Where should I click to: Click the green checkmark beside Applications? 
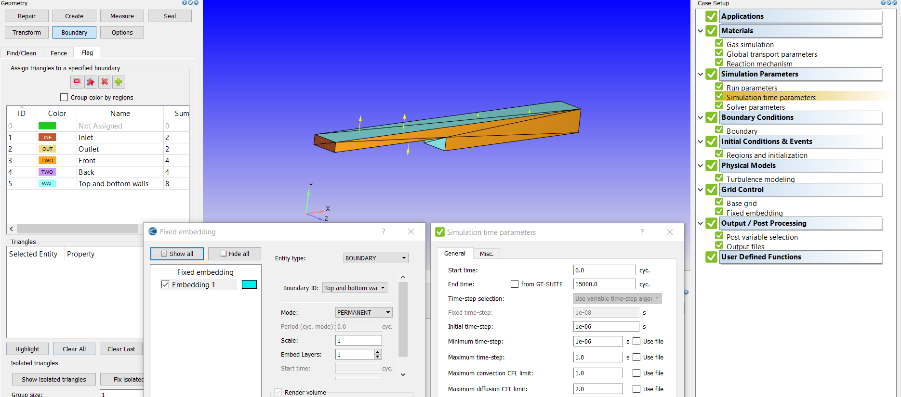(711, 16)
